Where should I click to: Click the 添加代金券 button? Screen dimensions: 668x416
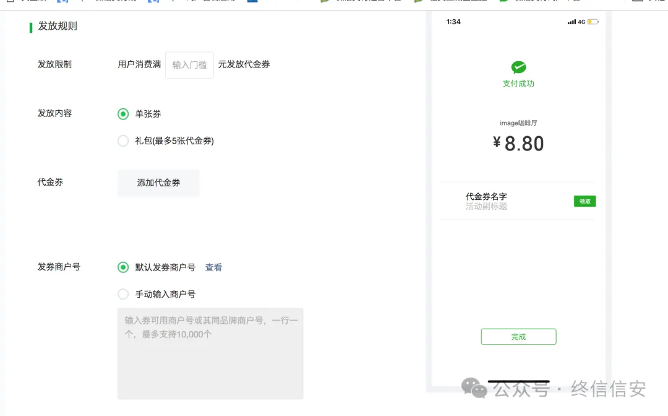(x=158, y=183)
